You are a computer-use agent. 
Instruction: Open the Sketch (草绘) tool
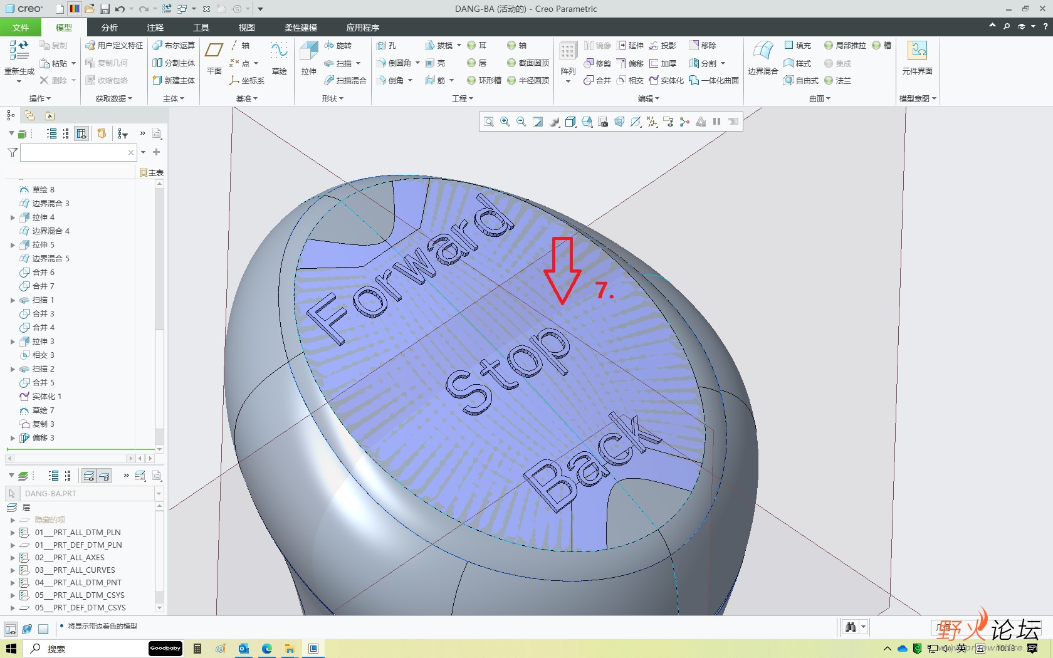tap(279, 58)
